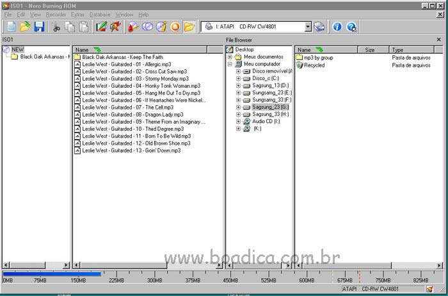Select file 08 - Dragon Lady.mp3
The width and height of the screenshot is (448, 296).
133,115
